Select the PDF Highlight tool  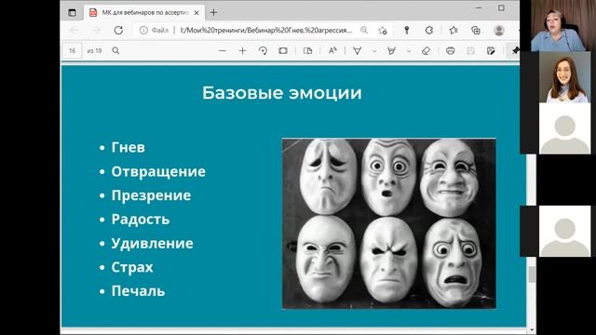[x=391, y=50]
